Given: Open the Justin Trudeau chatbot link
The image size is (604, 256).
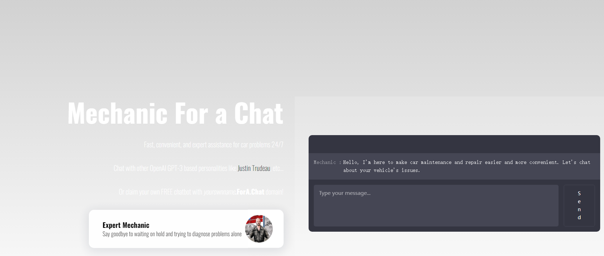Looking at the screenshot, I should click(254, 168).
